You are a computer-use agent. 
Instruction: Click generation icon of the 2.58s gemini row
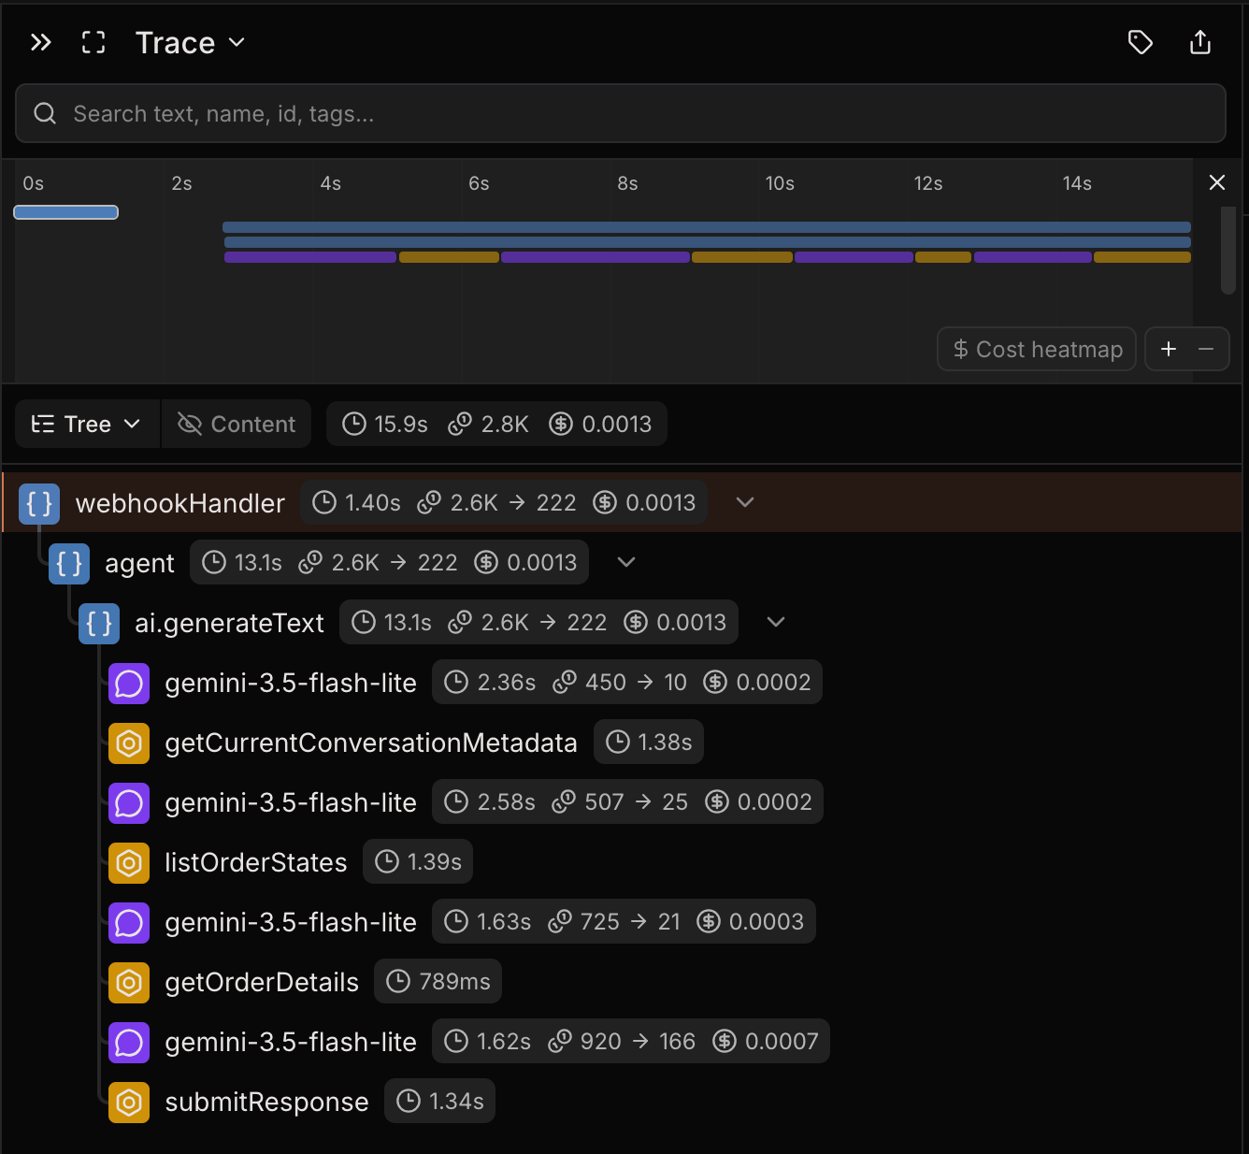click(x=129, y=802)
